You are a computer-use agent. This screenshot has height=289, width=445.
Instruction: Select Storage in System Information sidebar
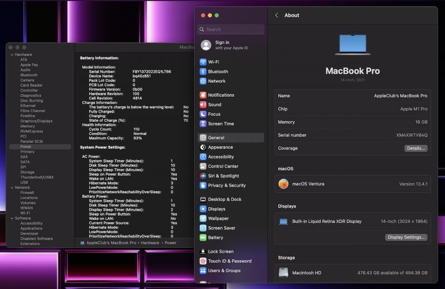pyautogui.click(x=27, y=172)
